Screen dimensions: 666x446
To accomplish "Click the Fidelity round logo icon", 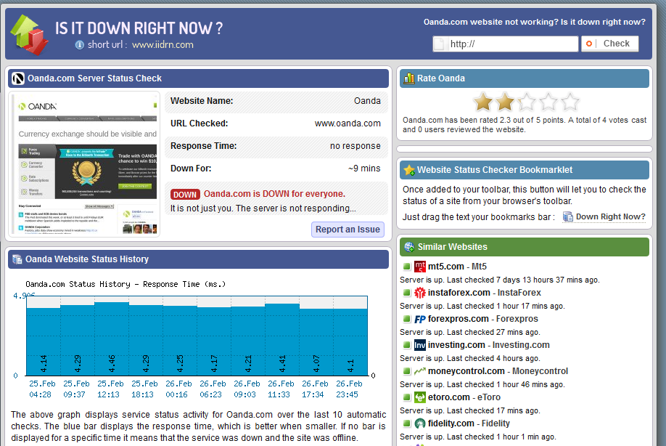I will (x=419, y=423).
